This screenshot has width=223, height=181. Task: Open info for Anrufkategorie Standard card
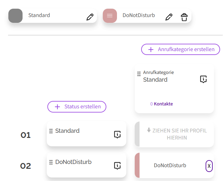[x=203, y=79]
